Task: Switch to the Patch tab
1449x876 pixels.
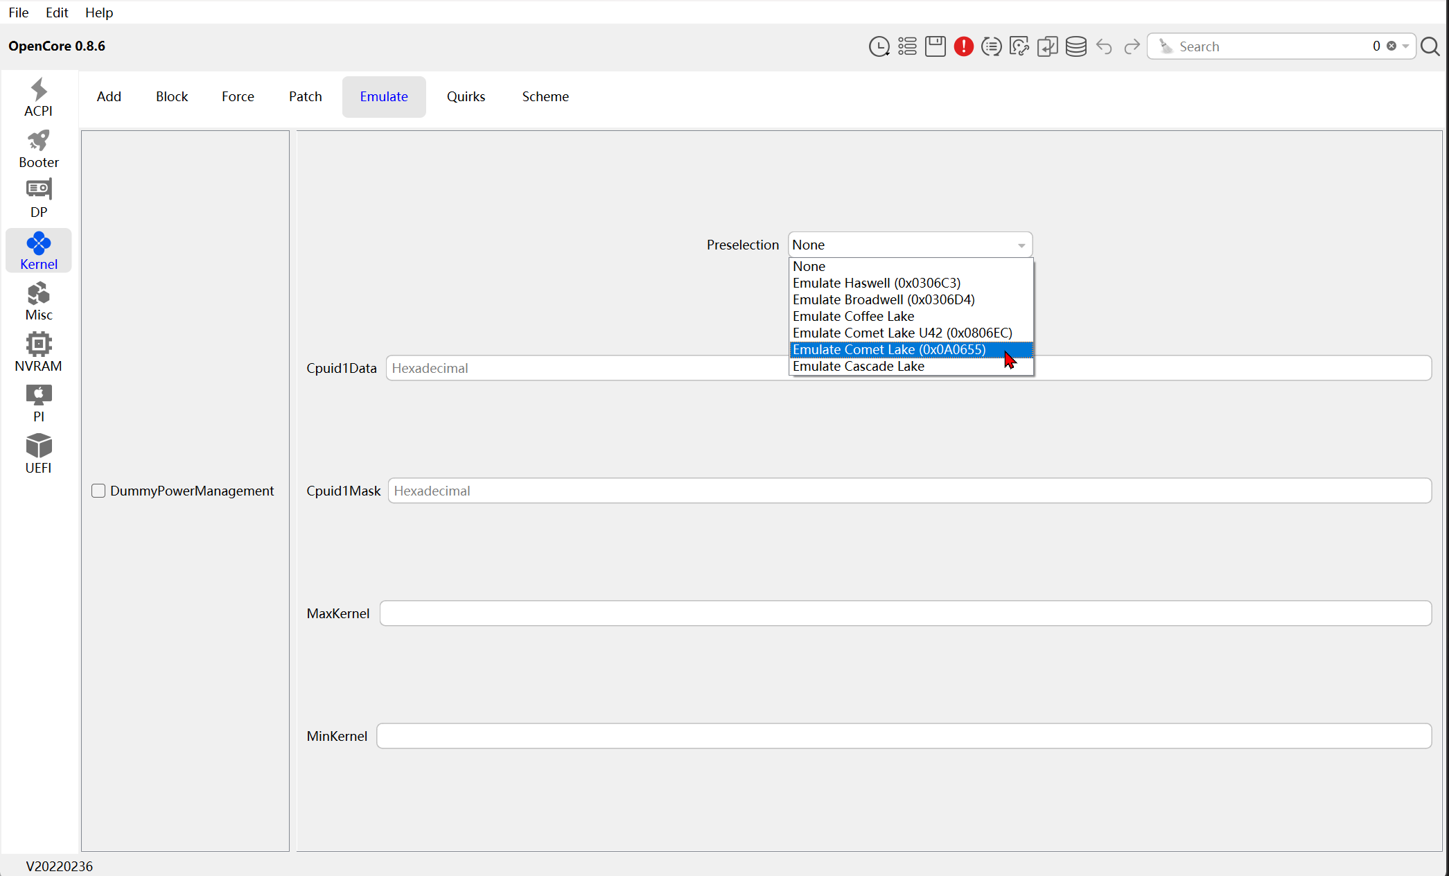Action: tap(305, 97)
